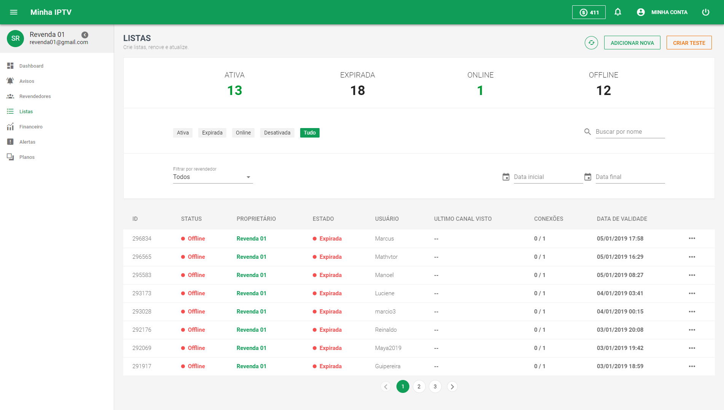This screenshot has height=410, width=724.
Task: Open Revendedores in the sidebar
Action: 35,96
